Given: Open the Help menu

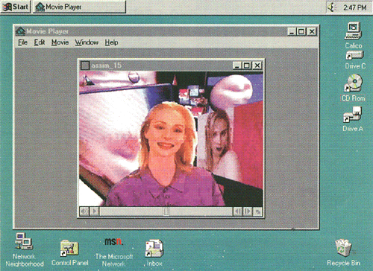Looking at the screenshot, I should coord(111,42).
